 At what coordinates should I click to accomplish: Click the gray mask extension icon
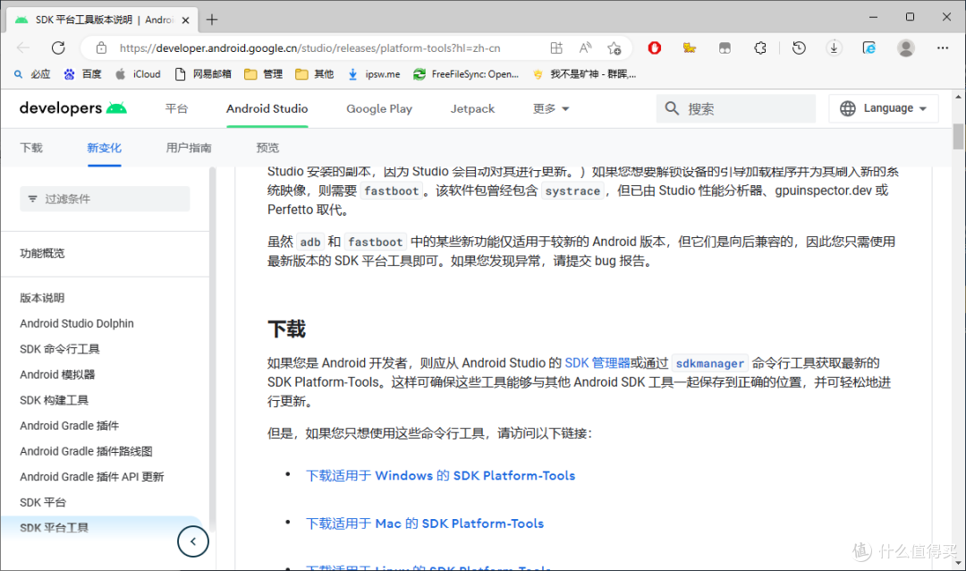coord(724,48)
